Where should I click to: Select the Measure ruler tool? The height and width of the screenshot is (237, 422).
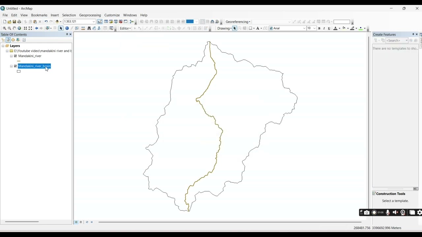[x=83, y=28]
